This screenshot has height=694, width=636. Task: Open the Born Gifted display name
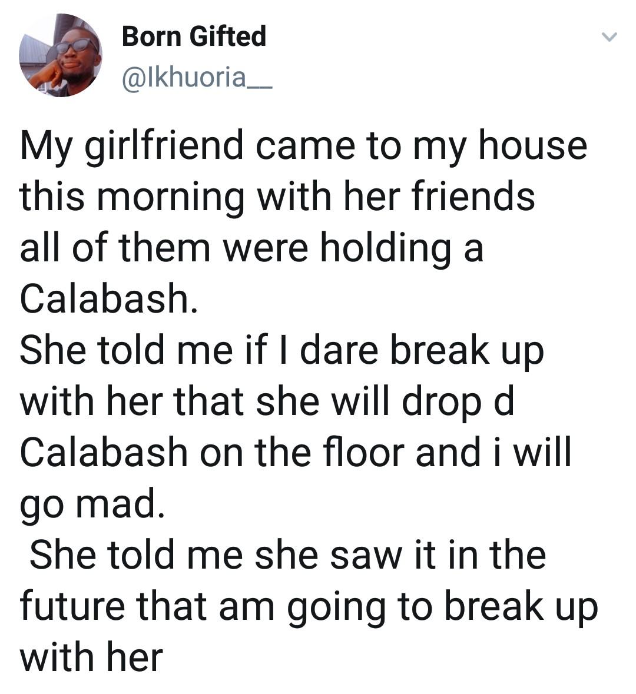194,36
